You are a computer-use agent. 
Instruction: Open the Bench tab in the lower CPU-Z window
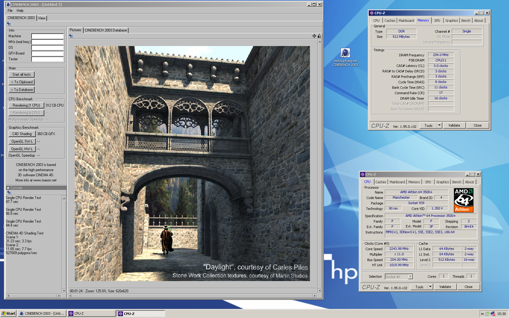click(x=457, y=182)
